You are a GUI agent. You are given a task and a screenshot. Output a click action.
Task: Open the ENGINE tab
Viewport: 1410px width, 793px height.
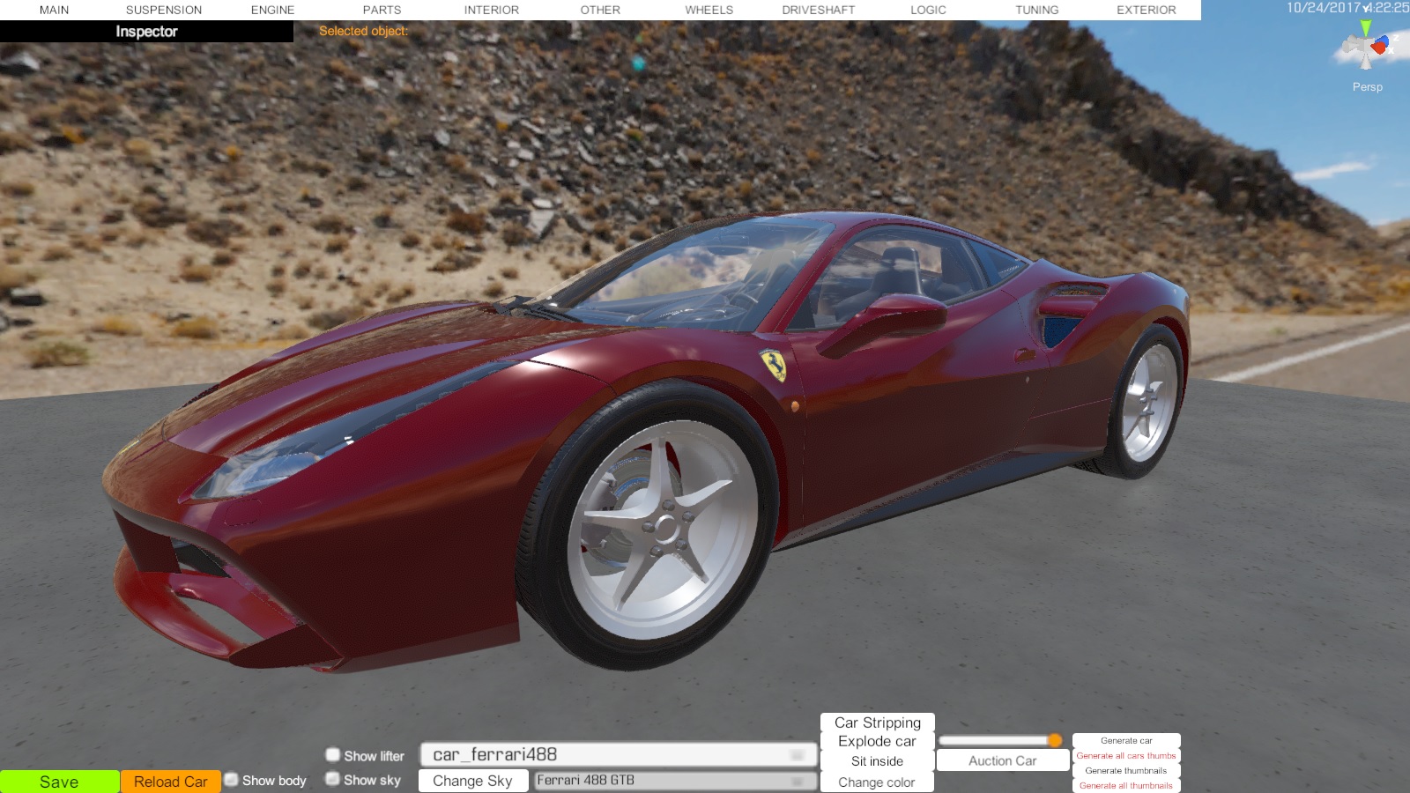(x=272, y=10)
